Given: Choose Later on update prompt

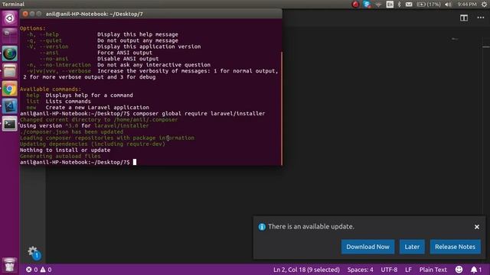Looking at the screenshot, I should pyautogui.click(x=412, y=247).
